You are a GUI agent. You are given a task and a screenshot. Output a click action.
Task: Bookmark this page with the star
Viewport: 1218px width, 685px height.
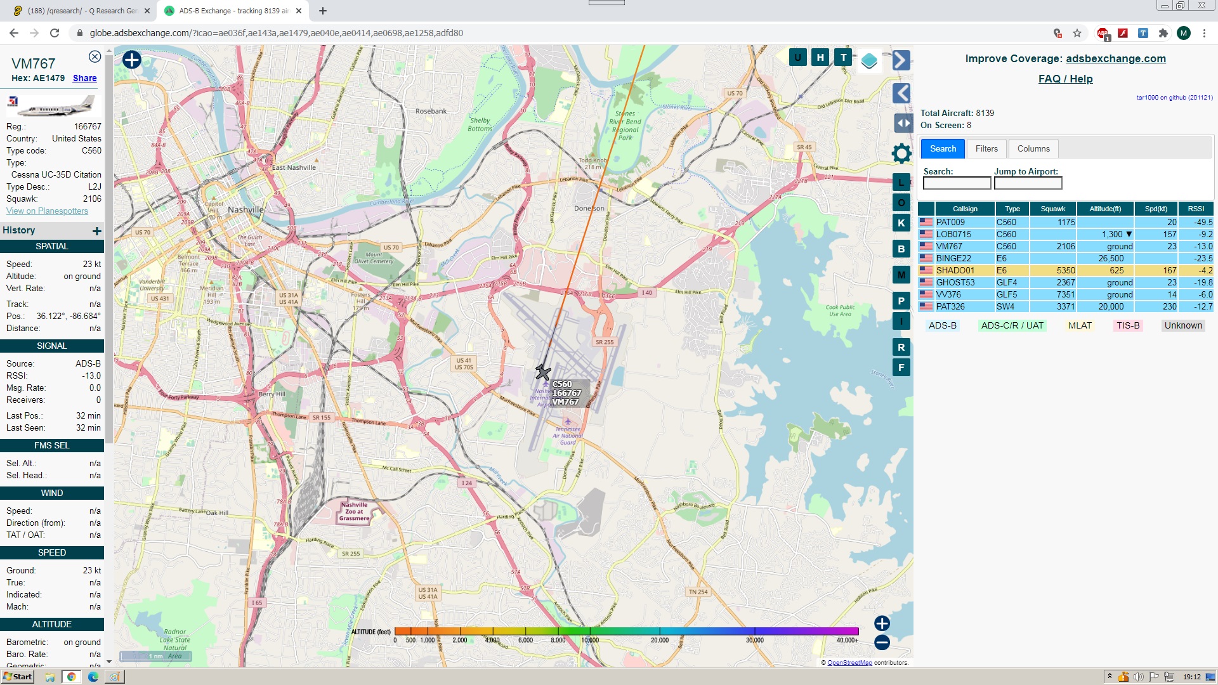1077,33
